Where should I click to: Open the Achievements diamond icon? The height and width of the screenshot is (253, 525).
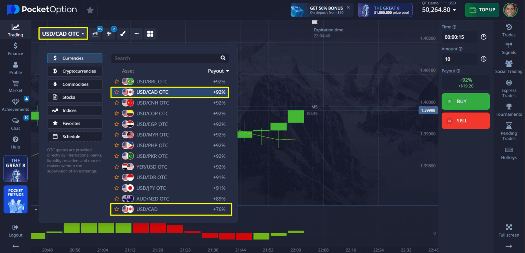point(15,105)
